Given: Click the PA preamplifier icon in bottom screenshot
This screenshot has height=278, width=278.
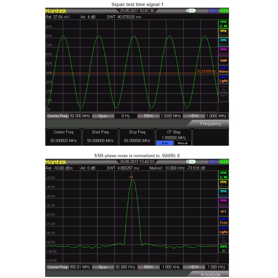Looking at the screenshot, I should [223, 239].
